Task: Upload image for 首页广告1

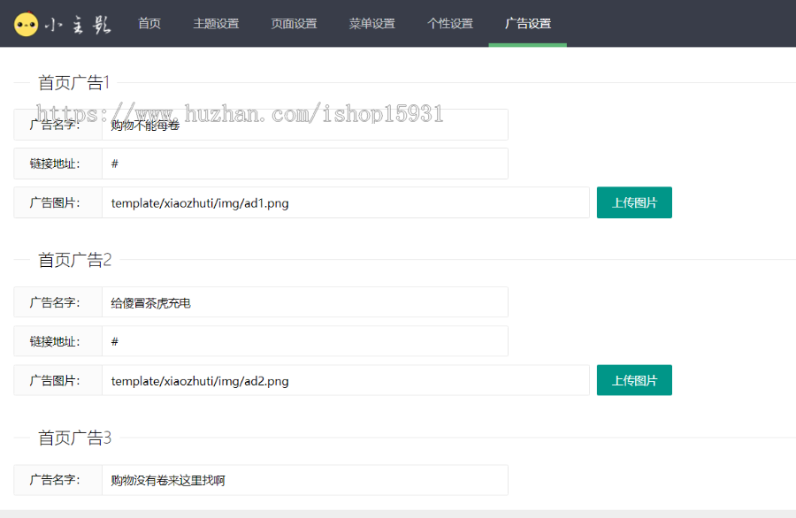Action: (x=634, y=203)
